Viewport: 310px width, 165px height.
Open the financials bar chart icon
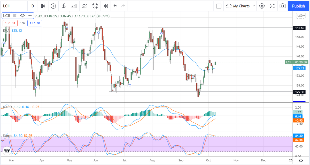pos(74,6)
